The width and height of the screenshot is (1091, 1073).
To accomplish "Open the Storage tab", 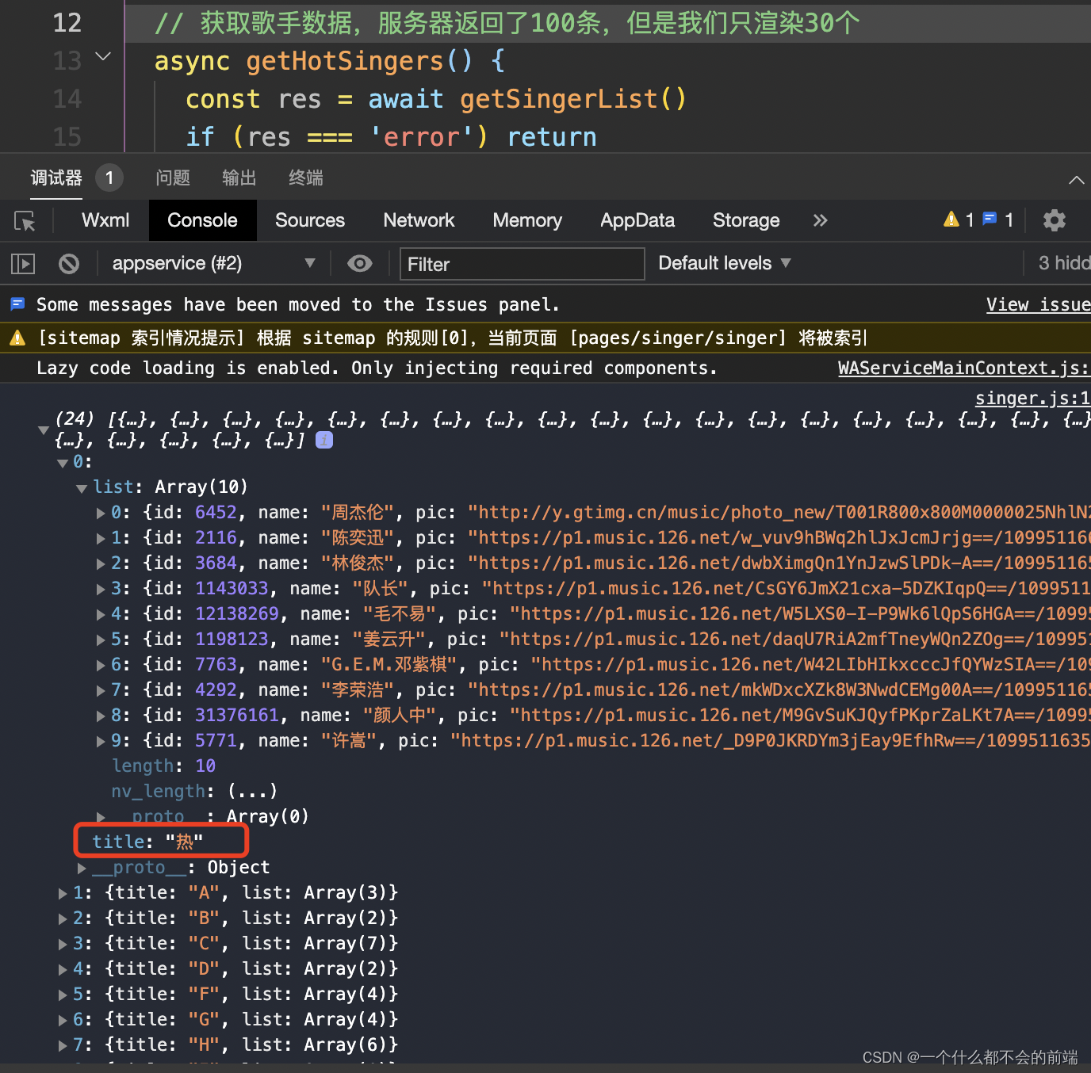I will (x=746, y=220).
